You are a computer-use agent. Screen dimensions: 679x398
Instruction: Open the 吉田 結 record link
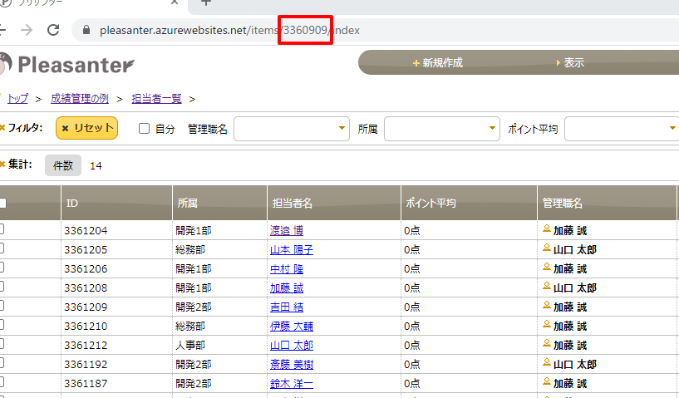[287, 307]
